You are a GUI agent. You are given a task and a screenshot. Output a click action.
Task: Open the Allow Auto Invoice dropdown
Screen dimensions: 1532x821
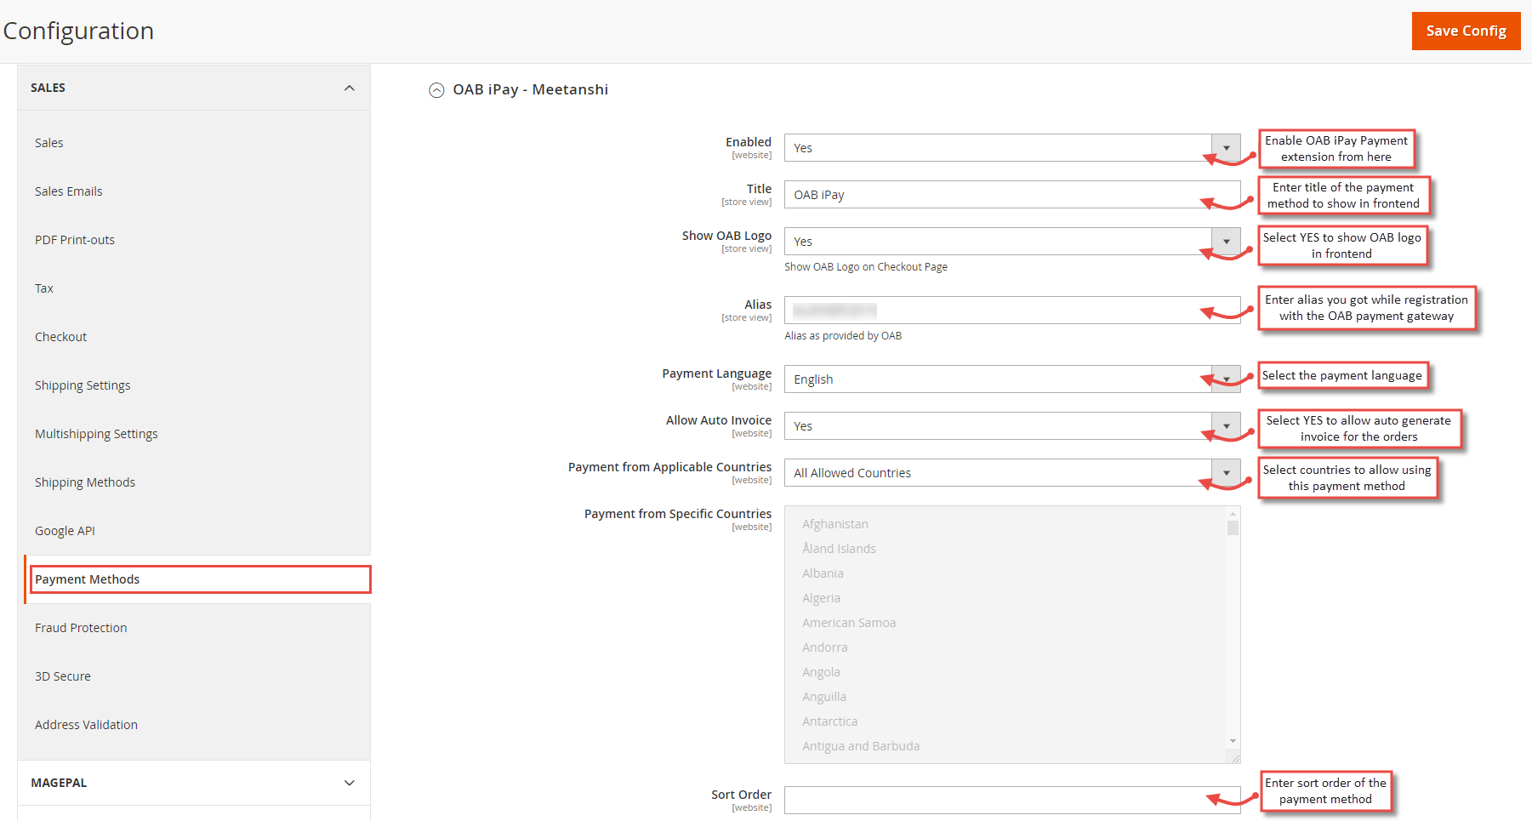point(1012,426)
